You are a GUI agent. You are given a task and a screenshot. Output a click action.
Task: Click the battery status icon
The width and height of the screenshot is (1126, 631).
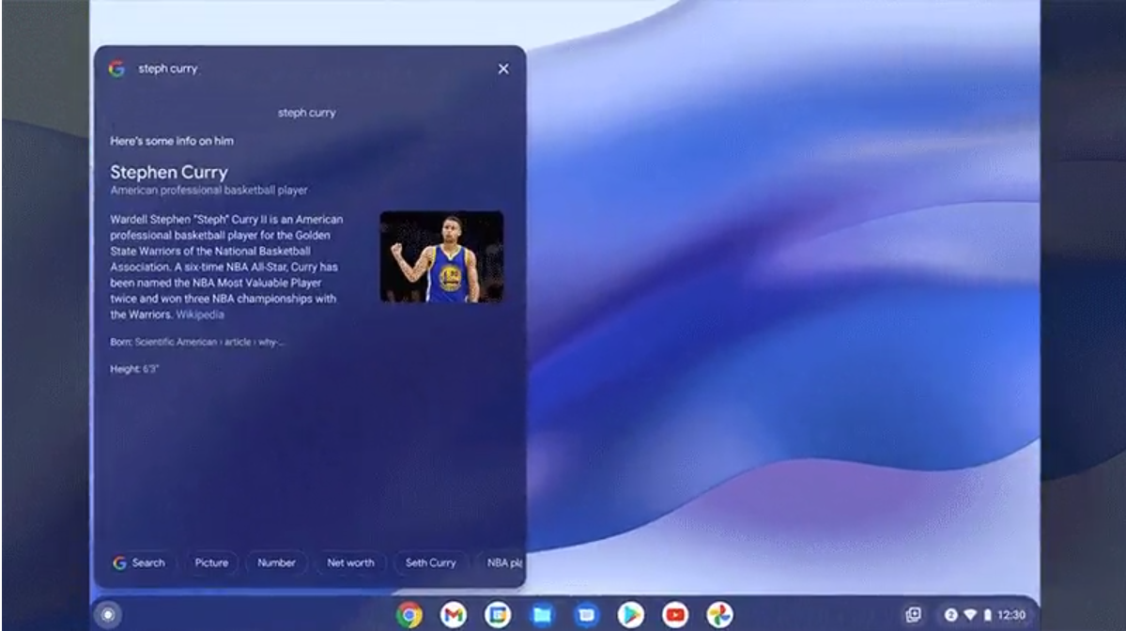[x=988, y=614]
